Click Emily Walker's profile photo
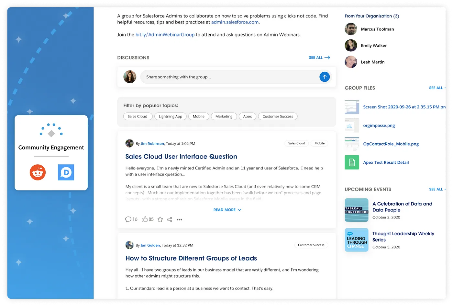The image size is (453, 306). coord(351,46)
